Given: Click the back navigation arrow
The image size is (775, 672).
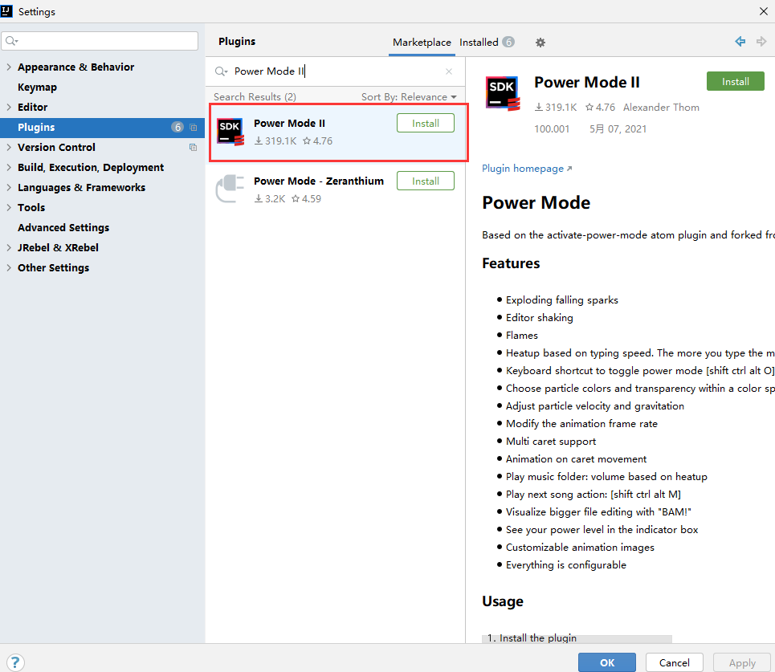Looking at the screenshot, I should pos(740,42).
